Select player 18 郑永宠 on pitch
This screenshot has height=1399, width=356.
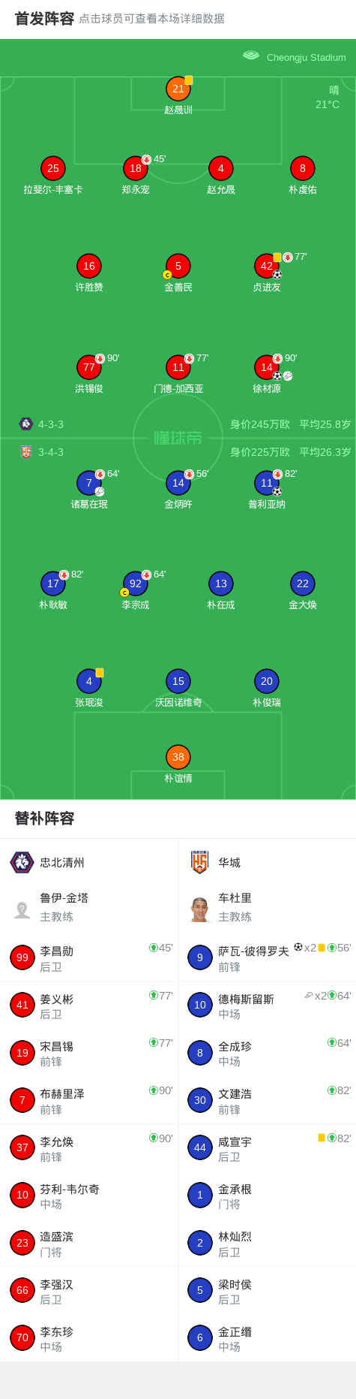pos(136,168)
